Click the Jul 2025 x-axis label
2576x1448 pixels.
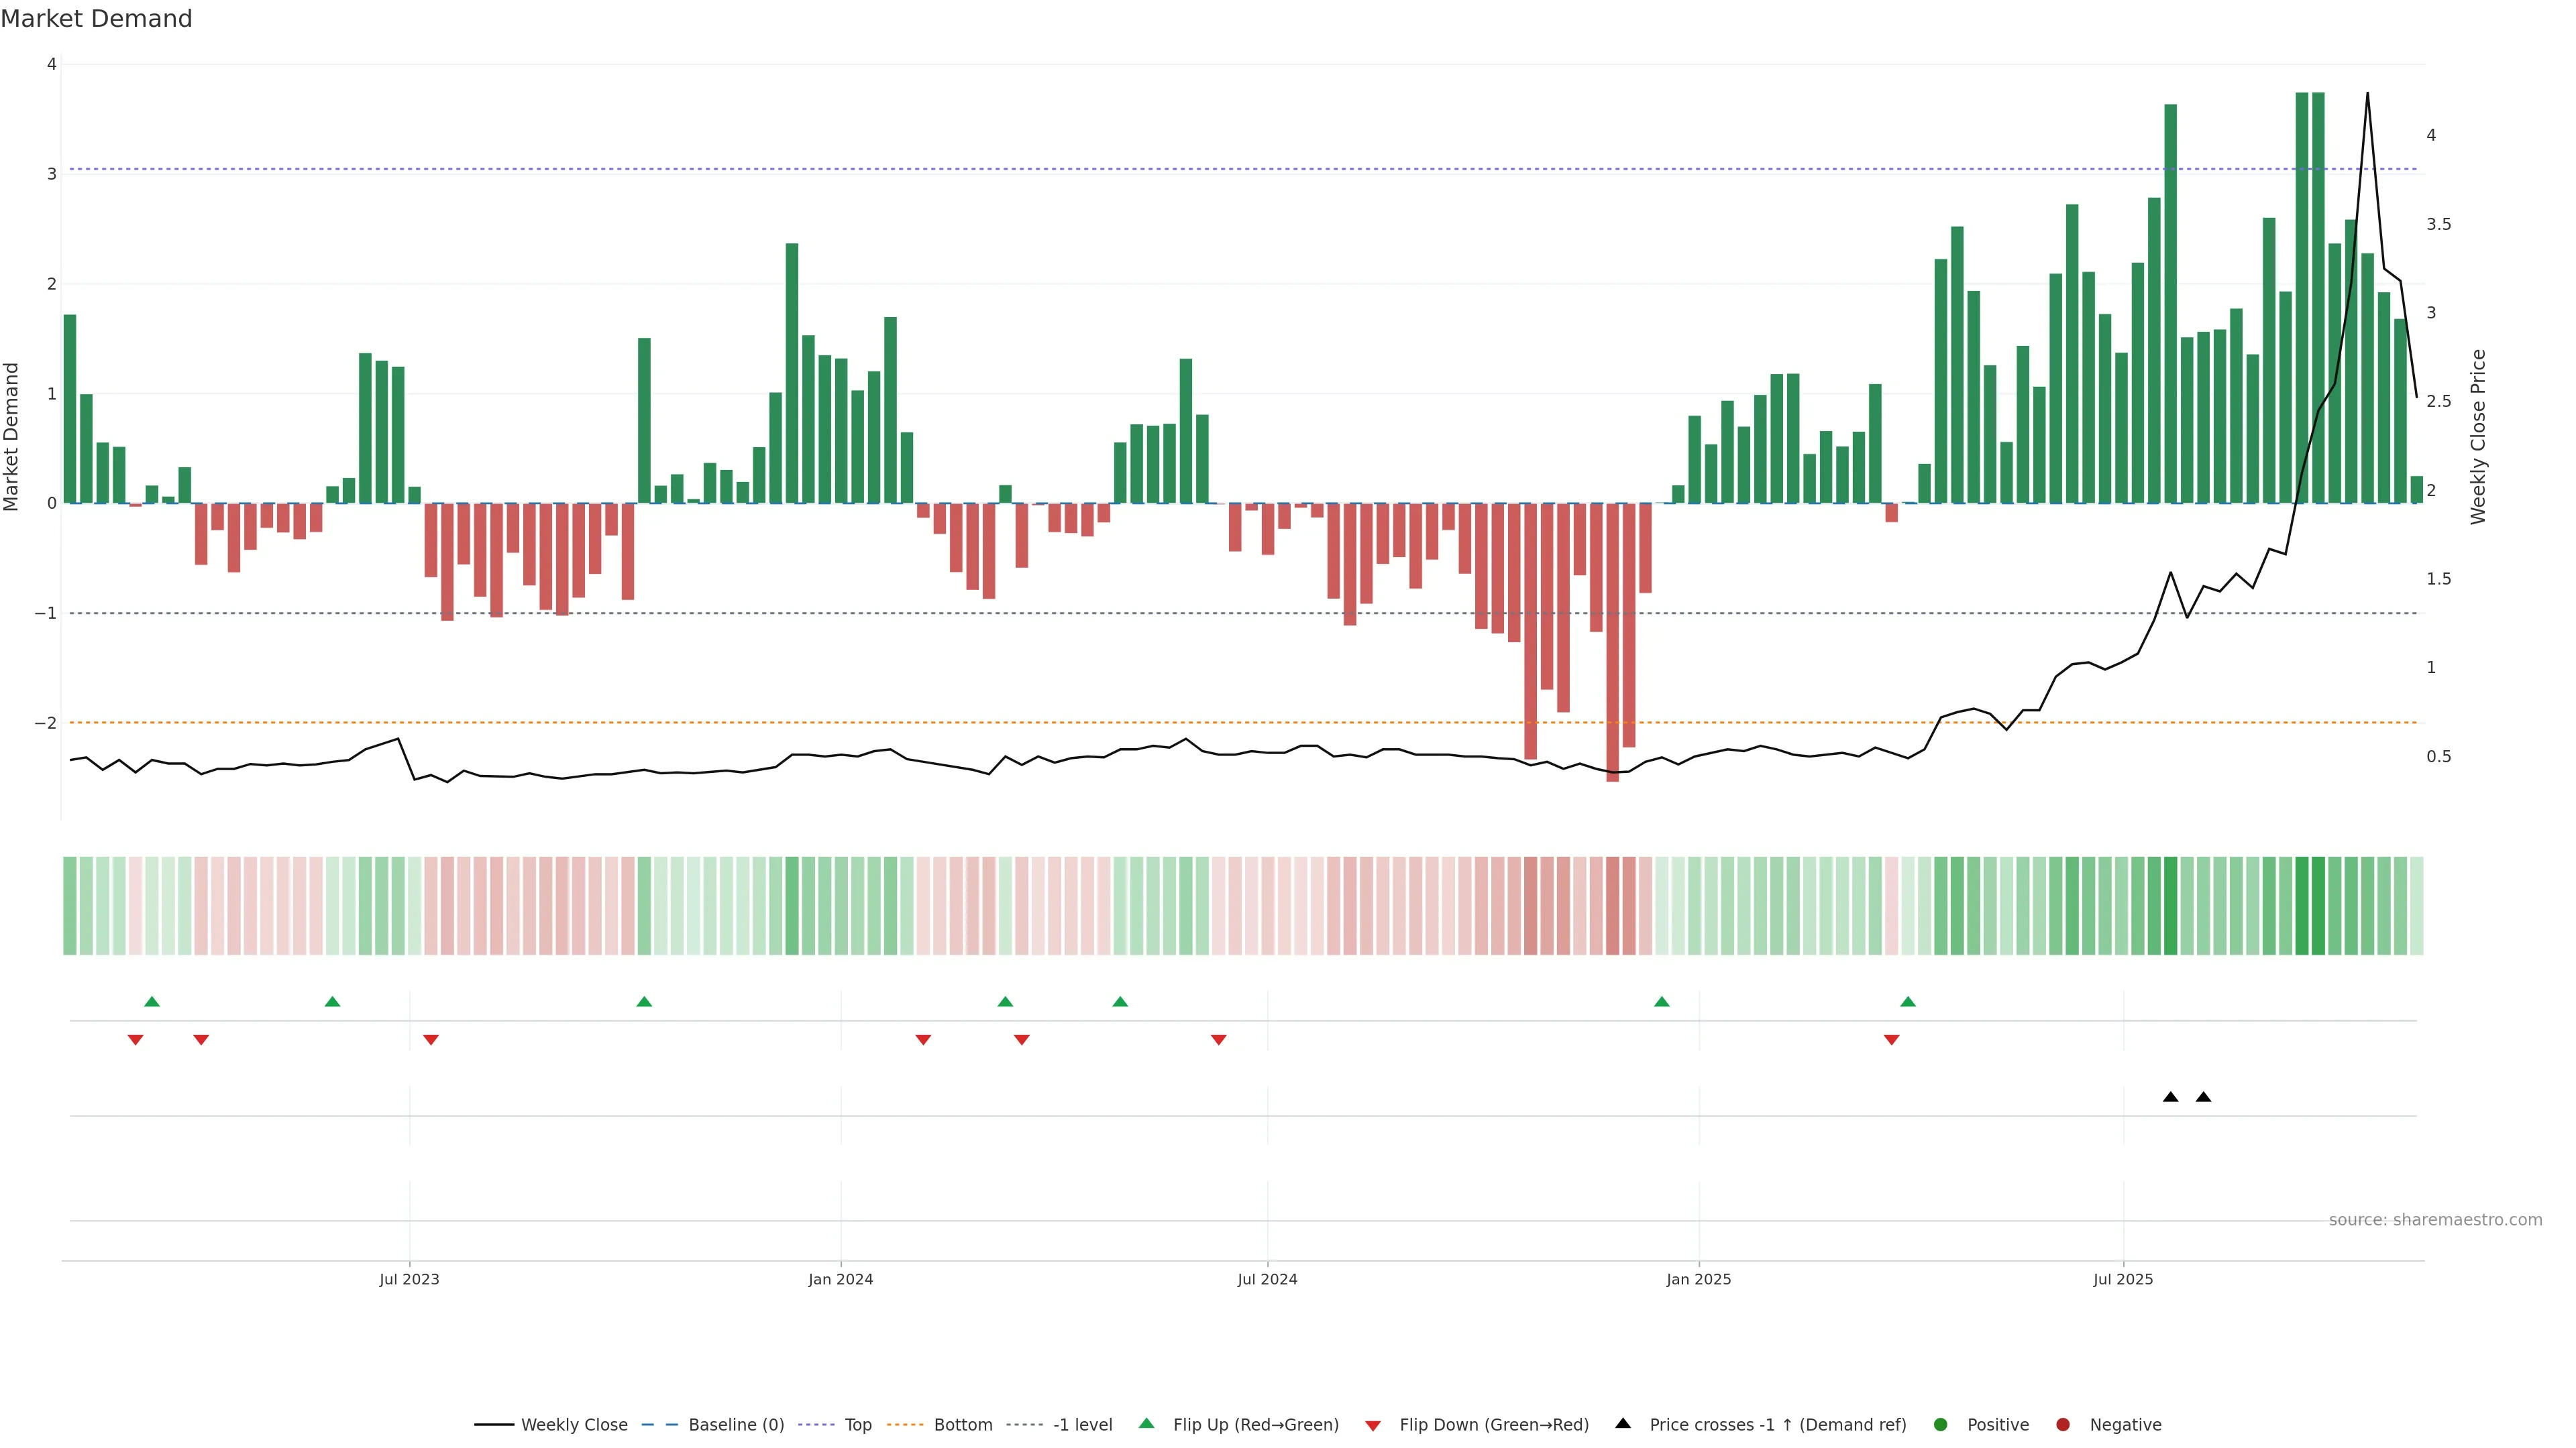point(2123,1279)
